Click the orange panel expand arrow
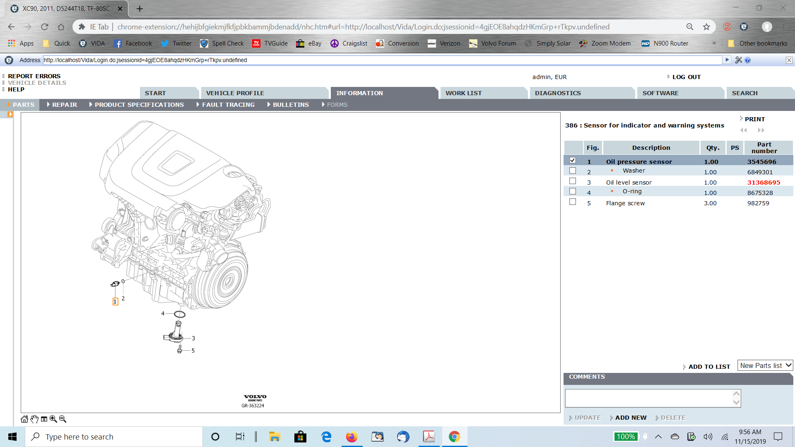The width and height of the screenshot is (795, 447). (10, 114)
